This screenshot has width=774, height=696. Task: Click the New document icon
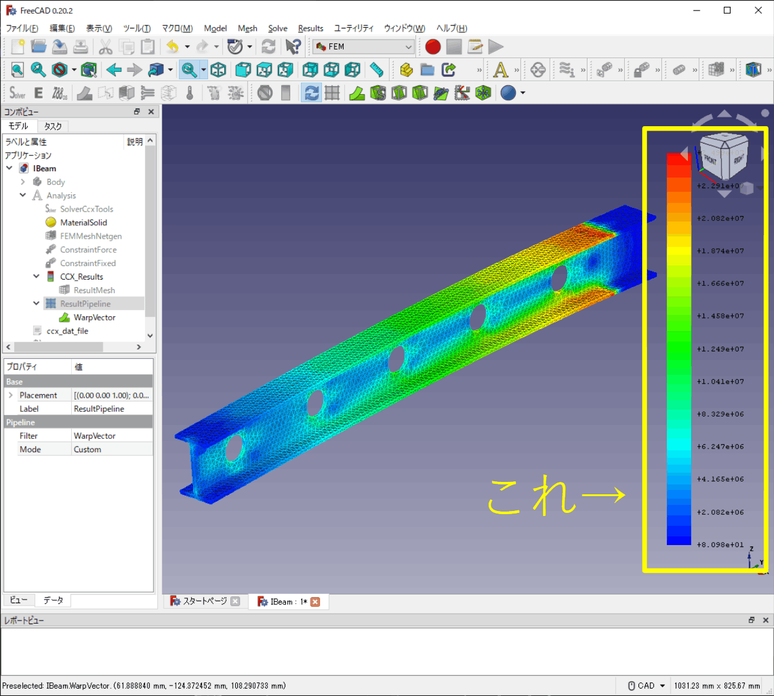[18, 46]
